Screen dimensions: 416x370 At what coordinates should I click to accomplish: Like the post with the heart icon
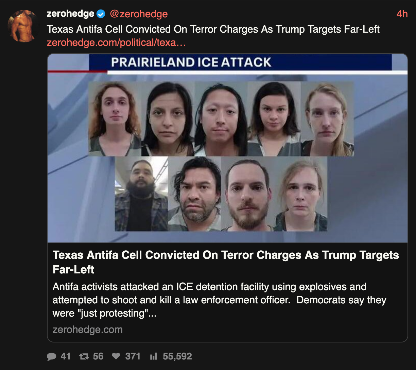(x=116, y=356)
